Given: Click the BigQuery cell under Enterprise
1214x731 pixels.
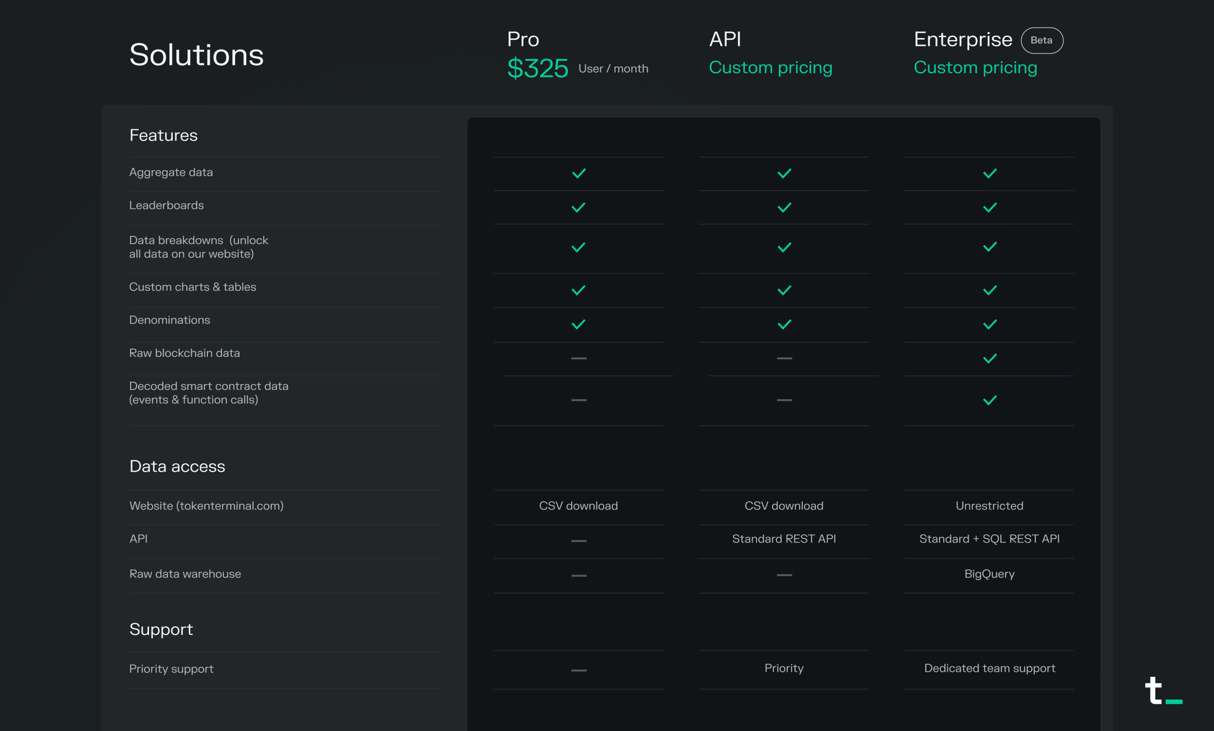Looking at the screenshot, I should (x=989, y=574).
